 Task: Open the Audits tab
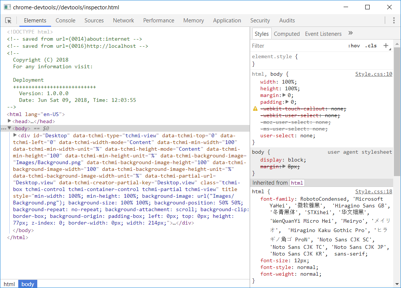(287, 21)
